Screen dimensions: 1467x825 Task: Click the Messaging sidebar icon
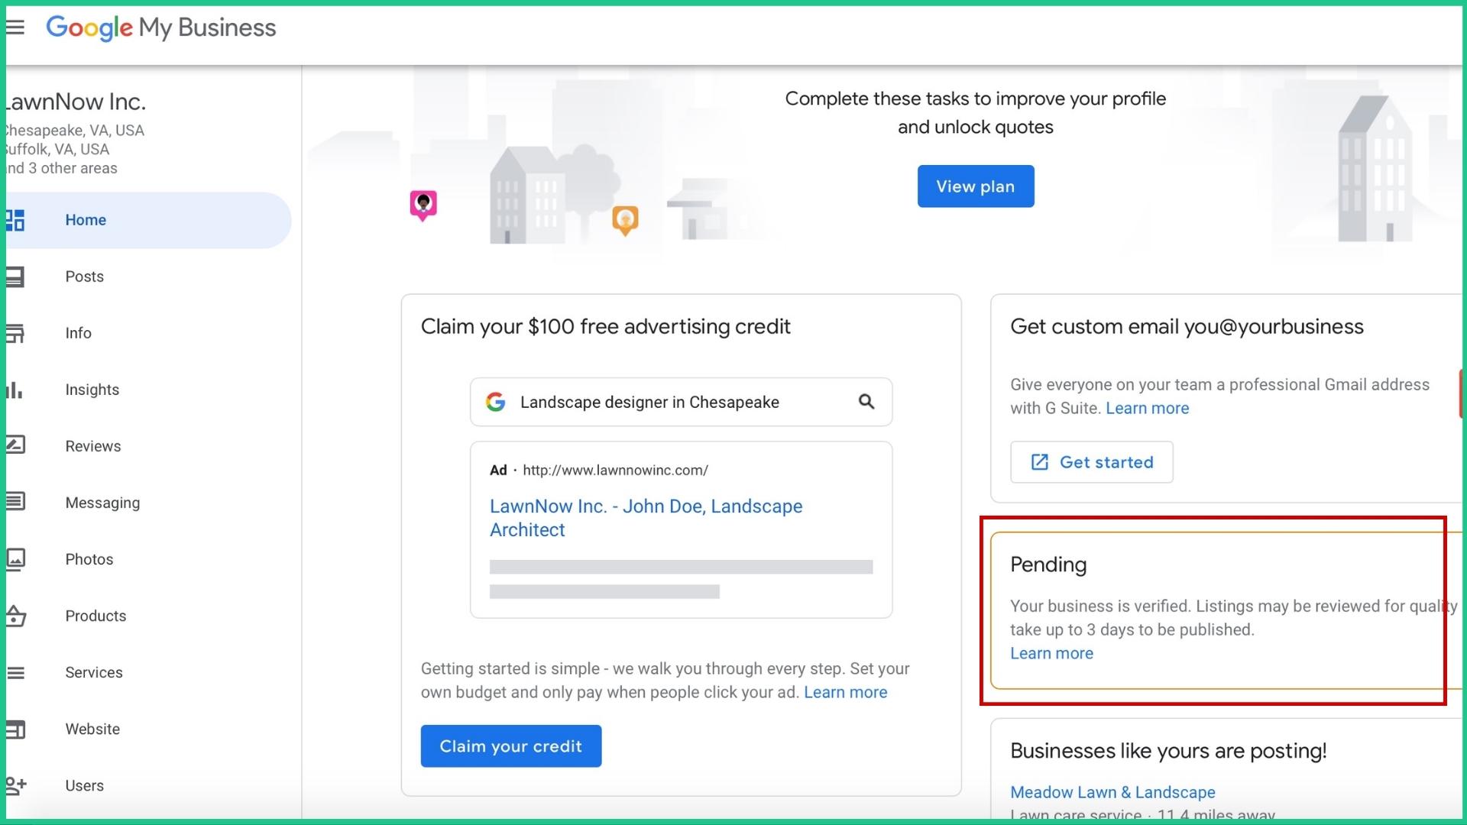(x=15, y=502)
